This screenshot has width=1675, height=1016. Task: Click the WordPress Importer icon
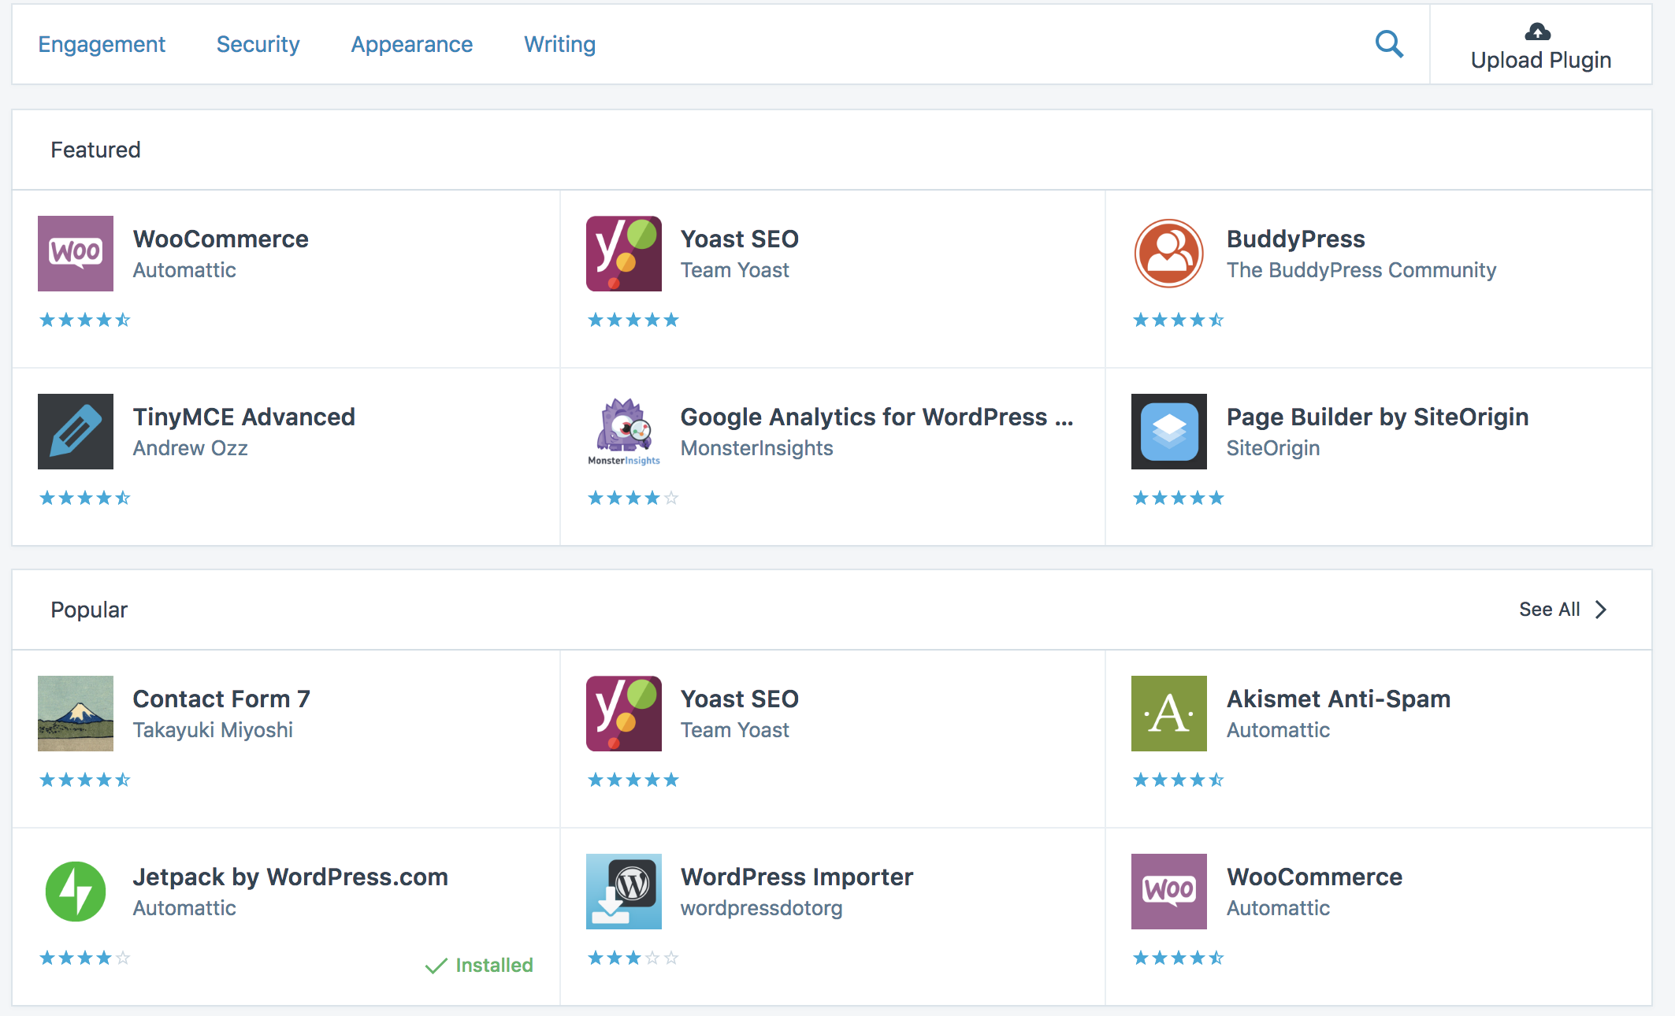pyautogui.click(x=624, y=892)
